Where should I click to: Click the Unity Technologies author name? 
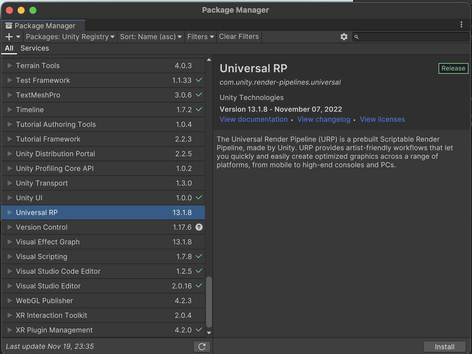tap(252, 98)
